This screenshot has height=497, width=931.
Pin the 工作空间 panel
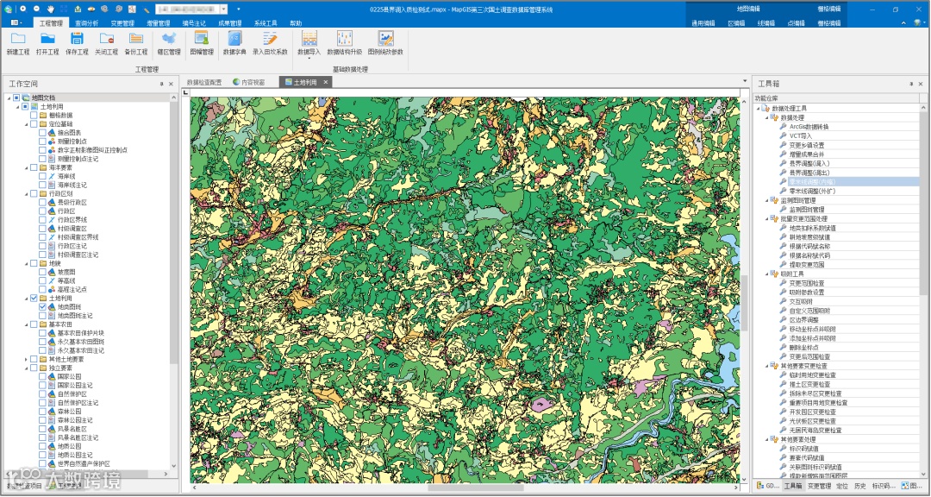[x=161, y=85]
